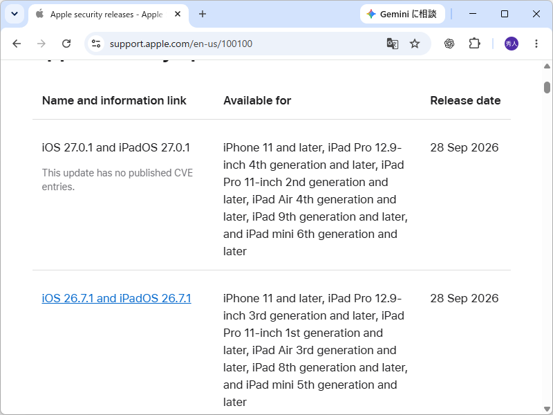Go back to the previous page

pos(17,44)
